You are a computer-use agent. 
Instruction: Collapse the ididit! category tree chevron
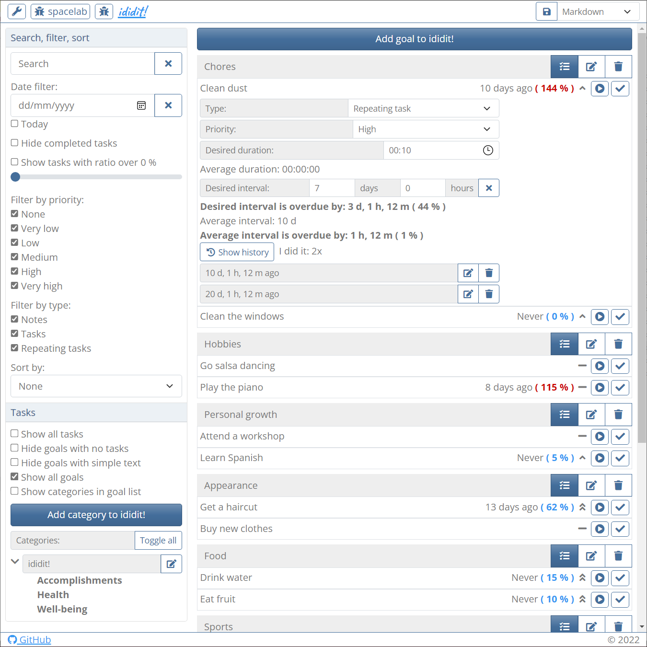(15, 561)
